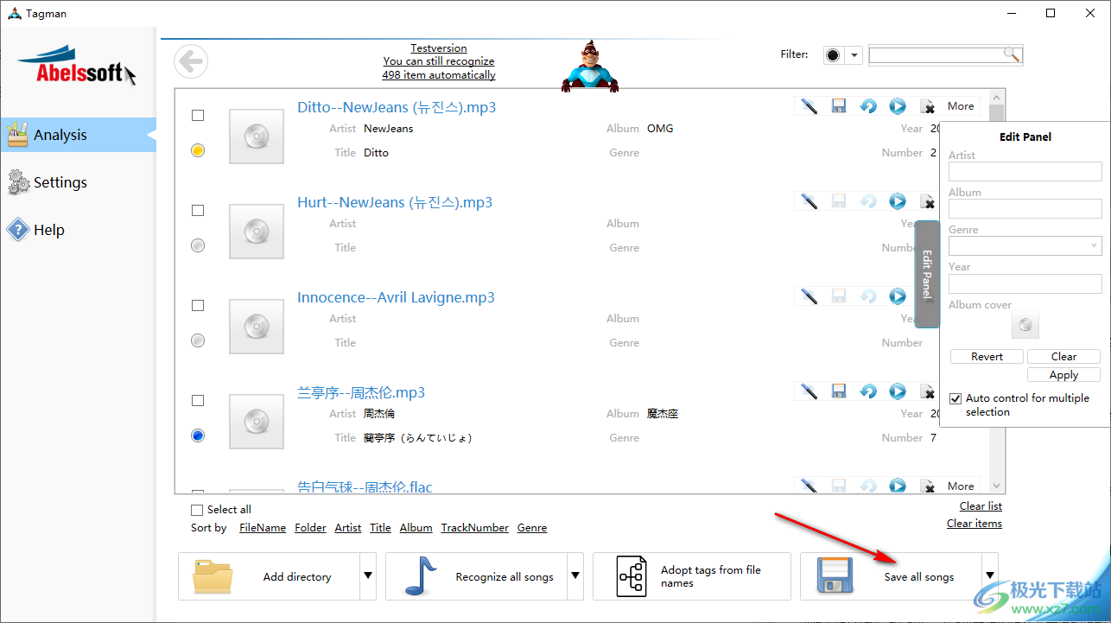Go back with the round arrow button
The width and height of the screenshot is (1111, 623).
click(x=191, y=61)
